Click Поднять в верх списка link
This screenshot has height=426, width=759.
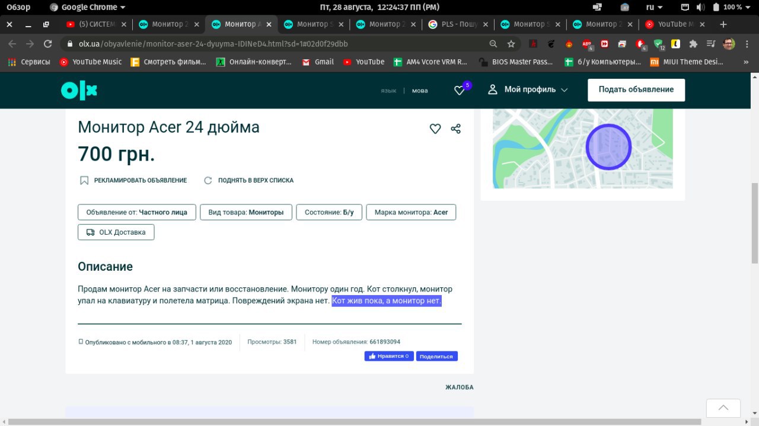tap(248, 180)
